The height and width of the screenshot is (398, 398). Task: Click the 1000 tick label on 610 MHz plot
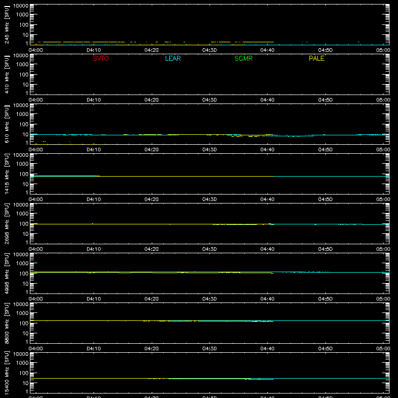[22, 114]
